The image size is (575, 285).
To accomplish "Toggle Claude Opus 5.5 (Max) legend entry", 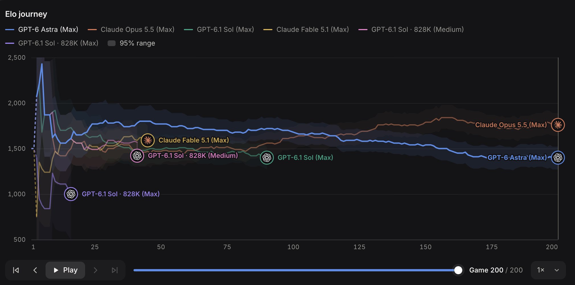I will point(131,30).
